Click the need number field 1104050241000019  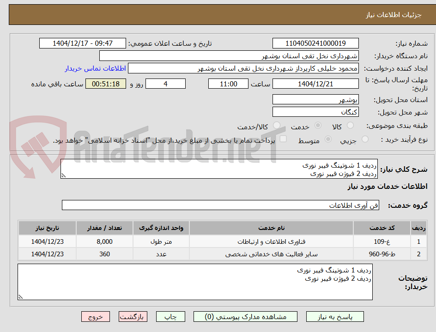[315, 43]
